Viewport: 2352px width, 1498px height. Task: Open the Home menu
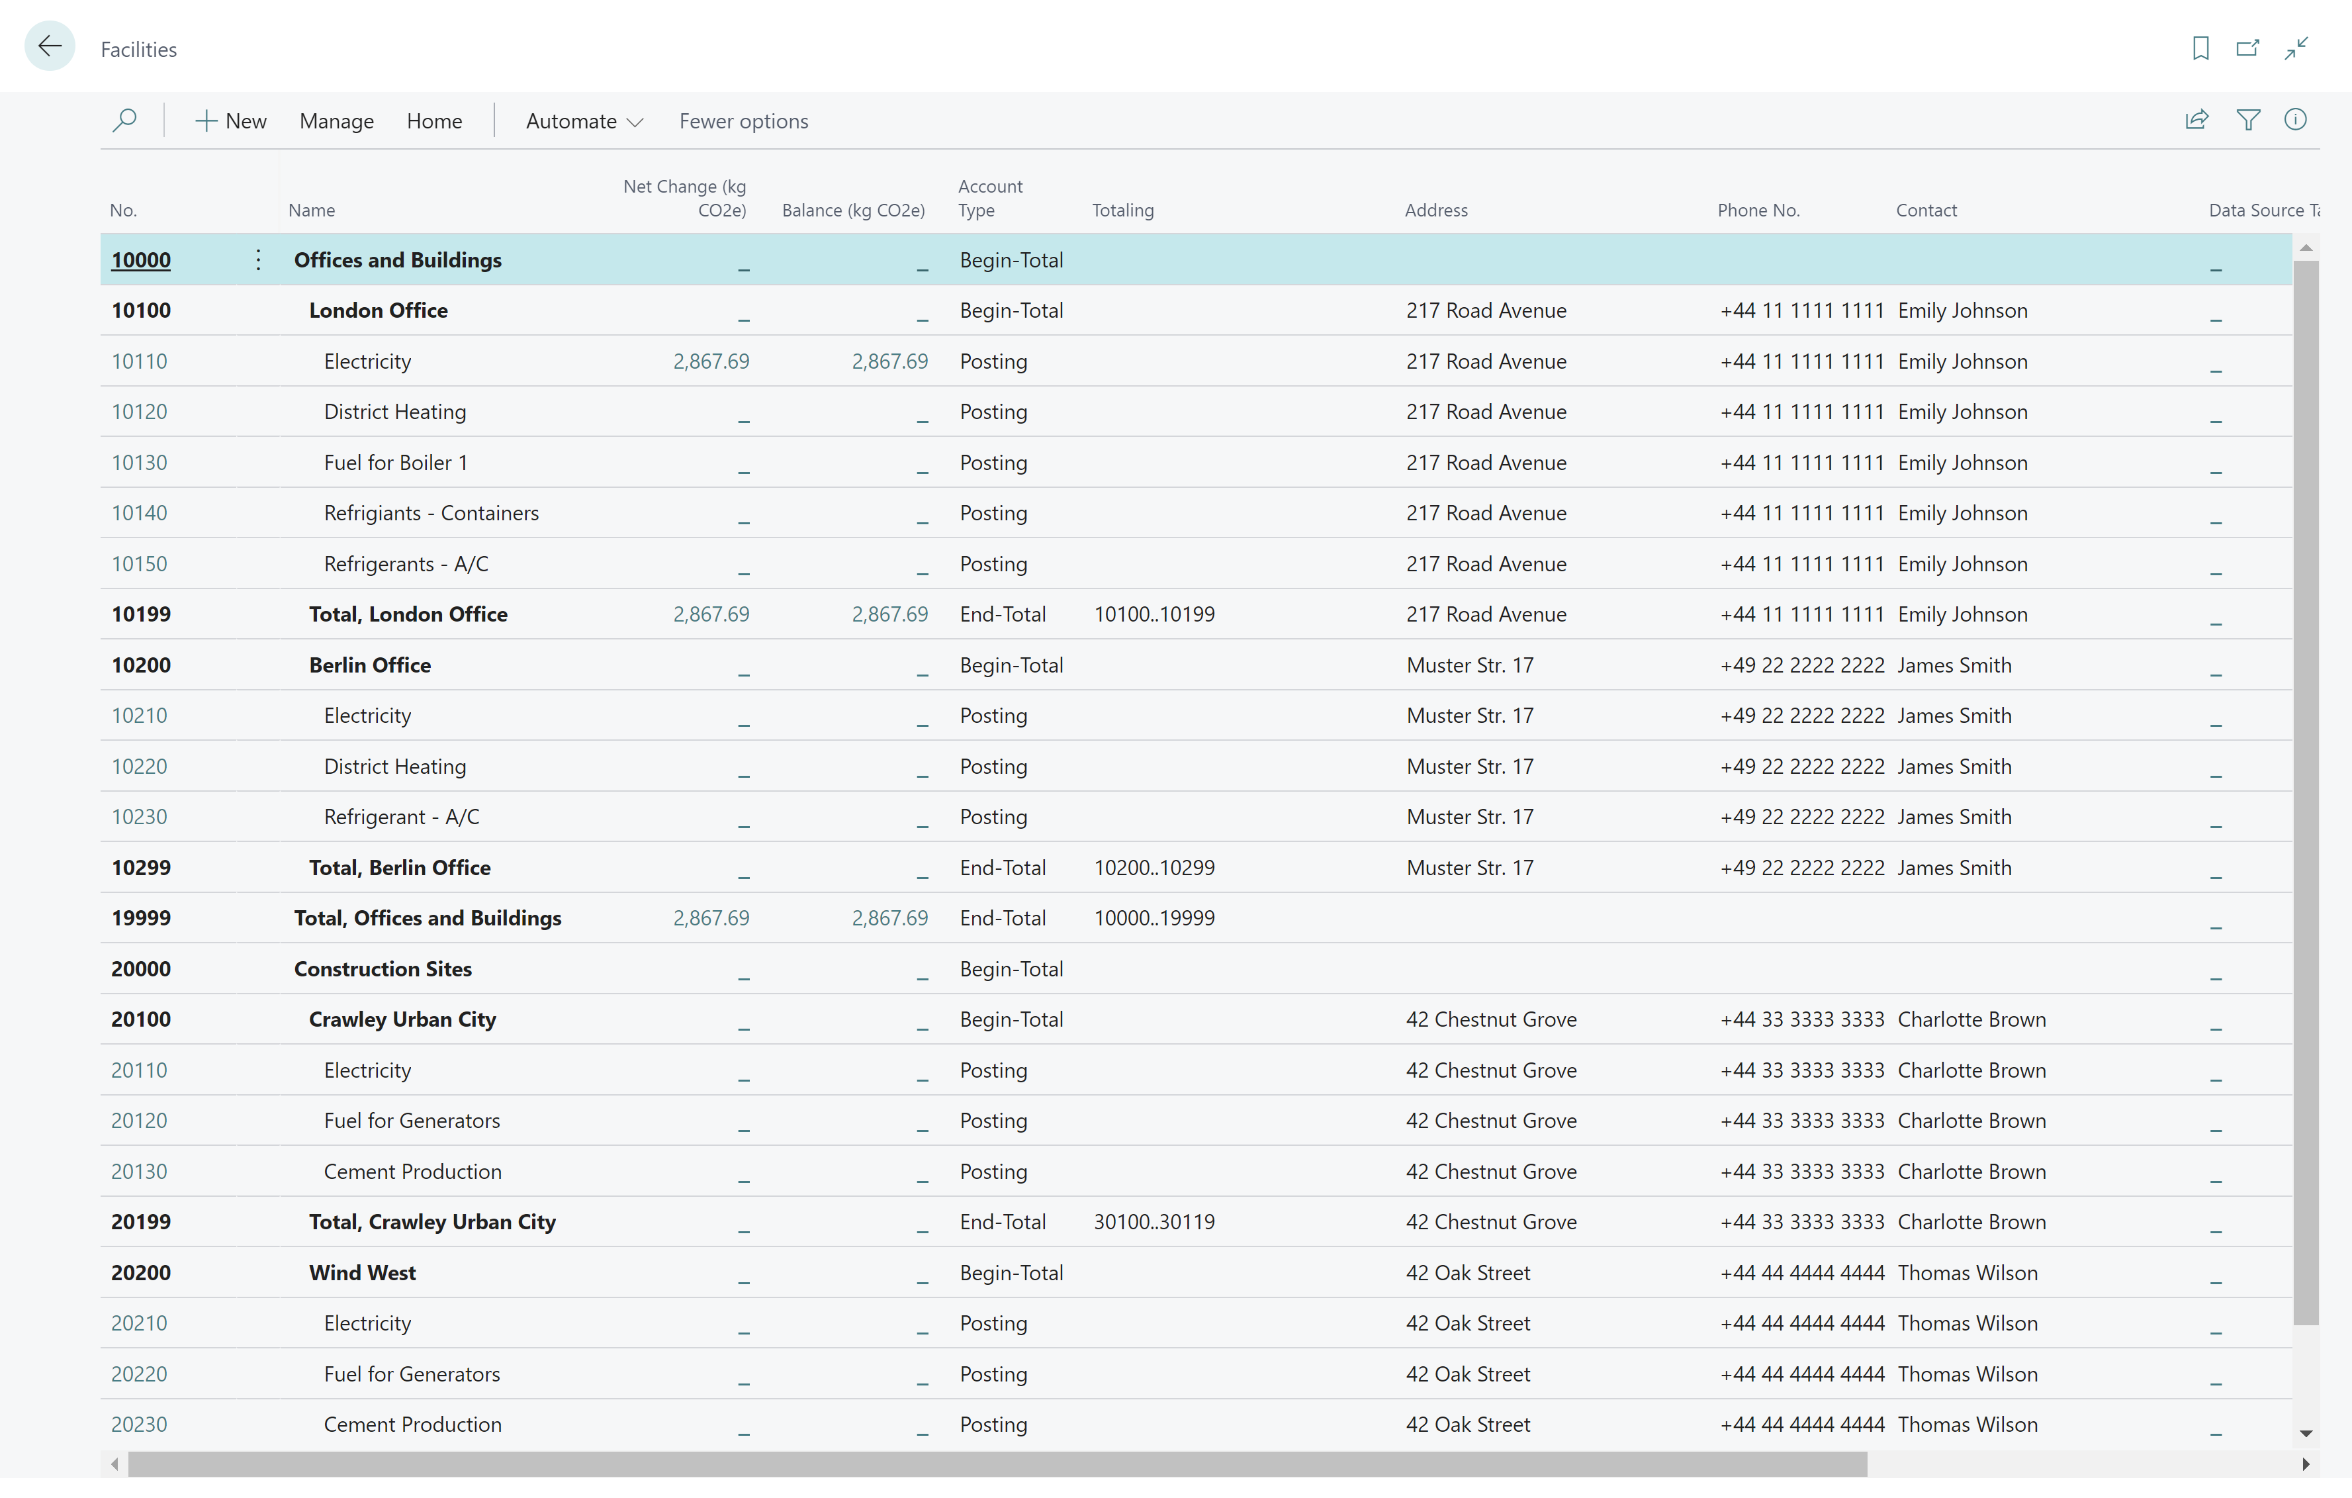(433, 121)
